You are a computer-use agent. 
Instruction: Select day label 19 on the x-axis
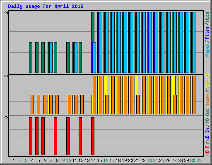[x=124, y=160]
